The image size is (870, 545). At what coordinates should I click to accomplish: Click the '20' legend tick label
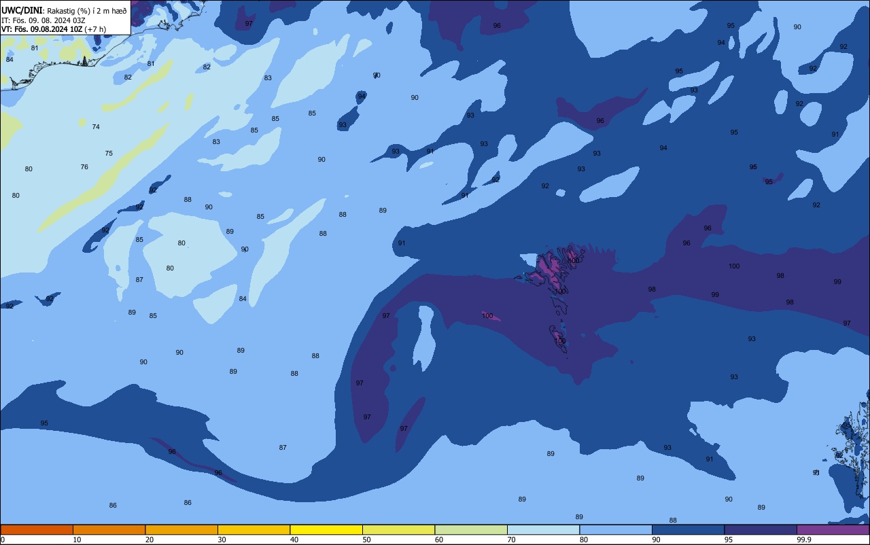tap(150, 540)
